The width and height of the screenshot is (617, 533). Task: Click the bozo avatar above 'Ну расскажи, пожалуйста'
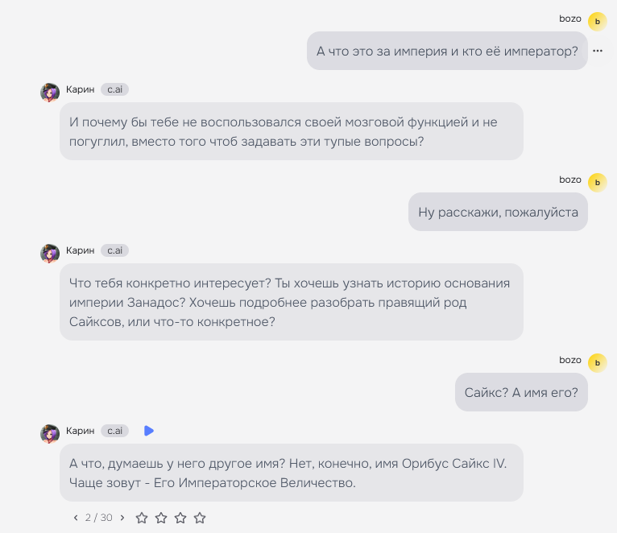coord(598,183)
